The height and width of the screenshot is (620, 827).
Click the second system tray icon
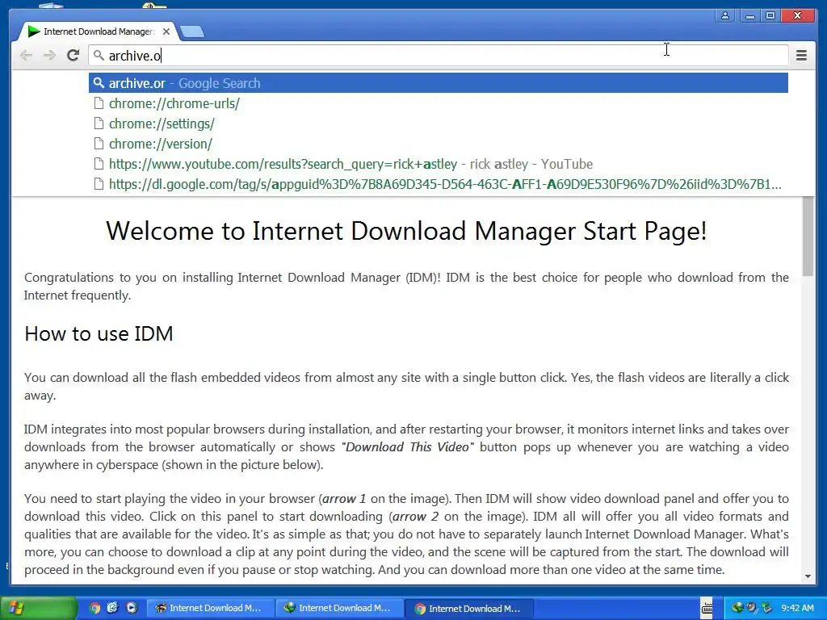[x=752, y=608]
